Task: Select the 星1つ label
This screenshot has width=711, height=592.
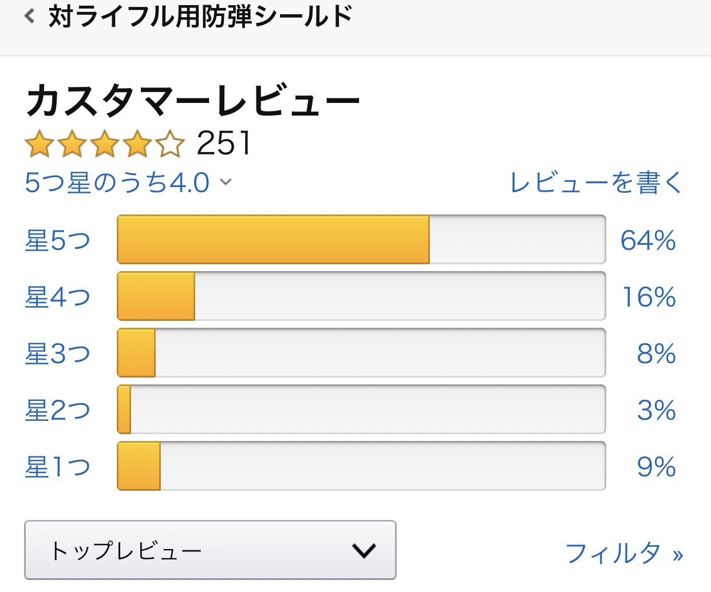Action: click(x=58, y=467)
